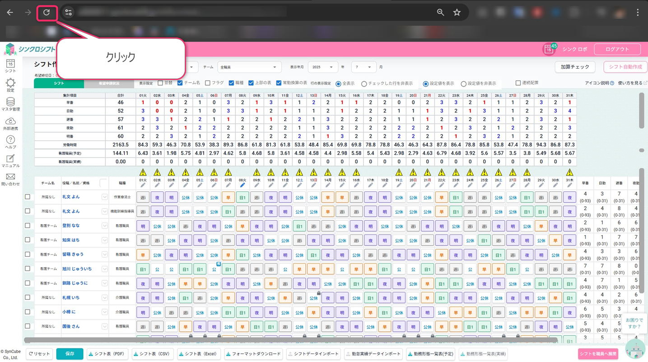The image size is (648, 362).
Task: Switch to the 希望申請状況 tab
Action: (x=109, y=84)
